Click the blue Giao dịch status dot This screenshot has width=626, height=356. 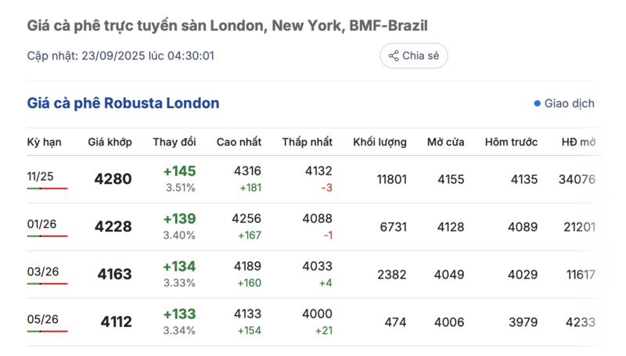(x=537, y=103)
